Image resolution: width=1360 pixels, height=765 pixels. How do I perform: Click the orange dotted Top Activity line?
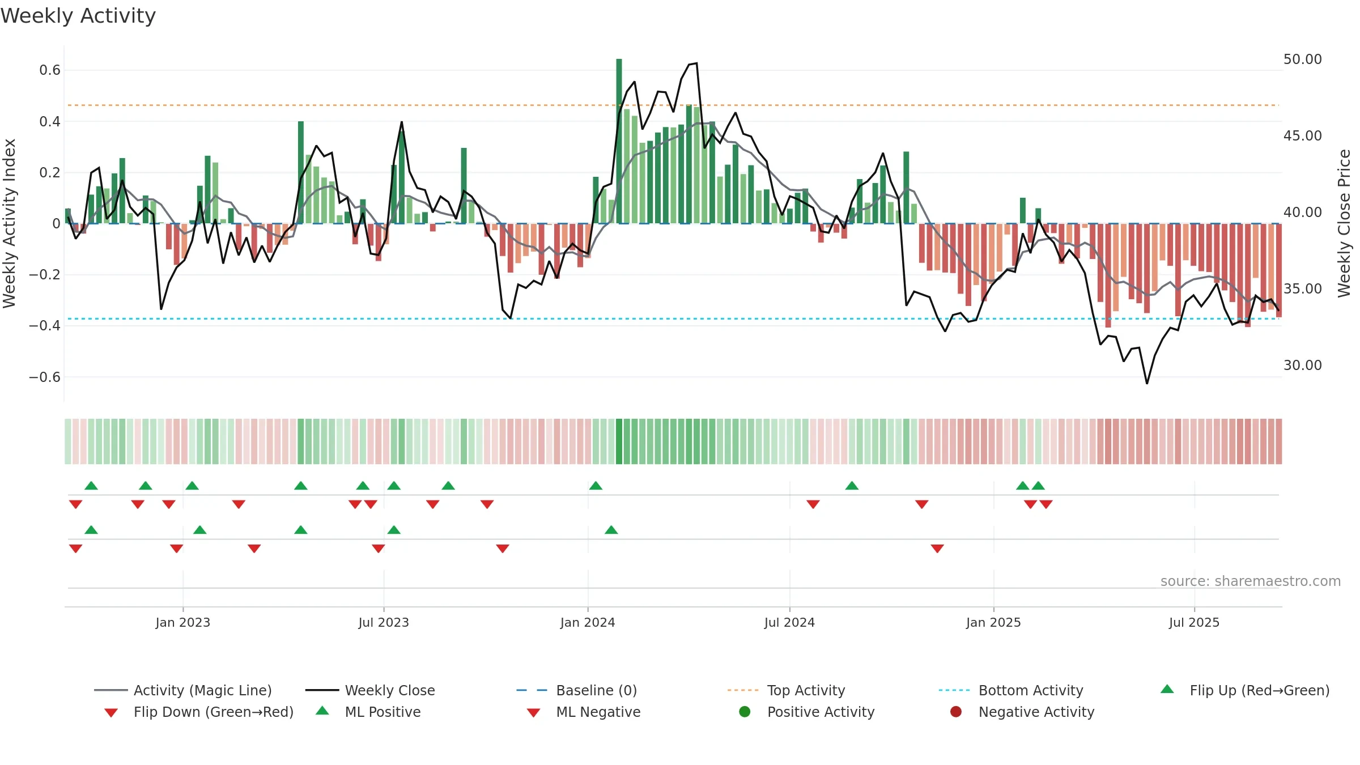click(x=673, y=105)
